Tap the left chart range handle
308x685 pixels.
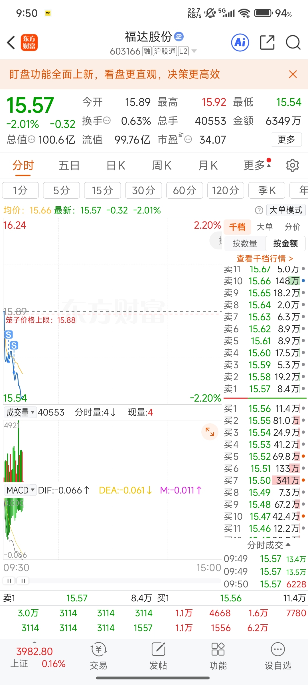tap(9, 581)
